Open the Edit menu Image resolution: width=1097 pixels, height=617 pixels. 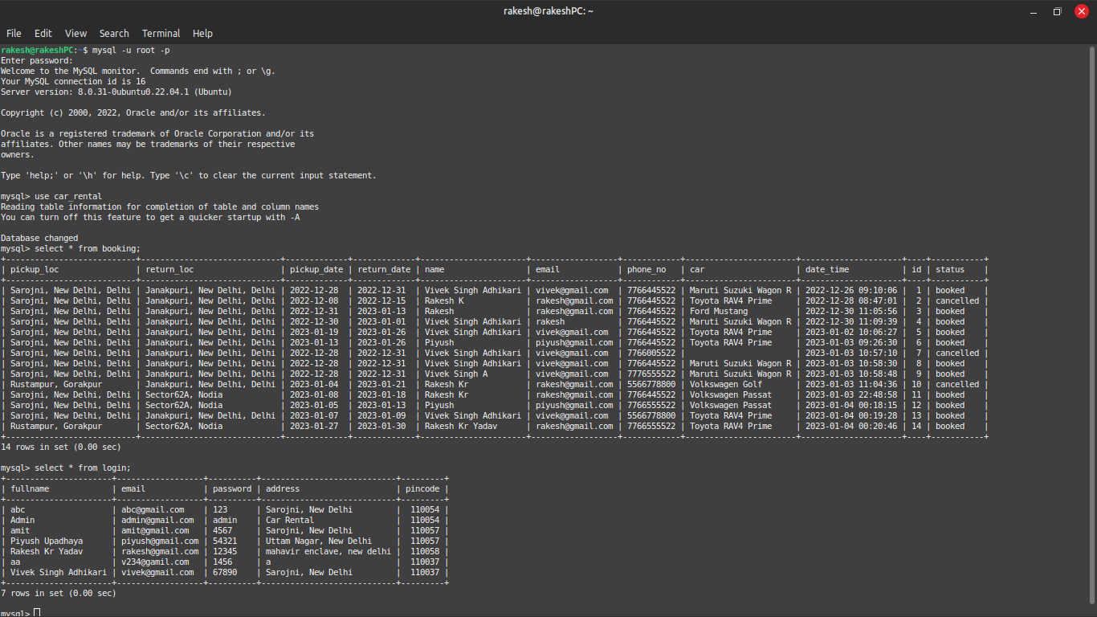pos(43,33)
